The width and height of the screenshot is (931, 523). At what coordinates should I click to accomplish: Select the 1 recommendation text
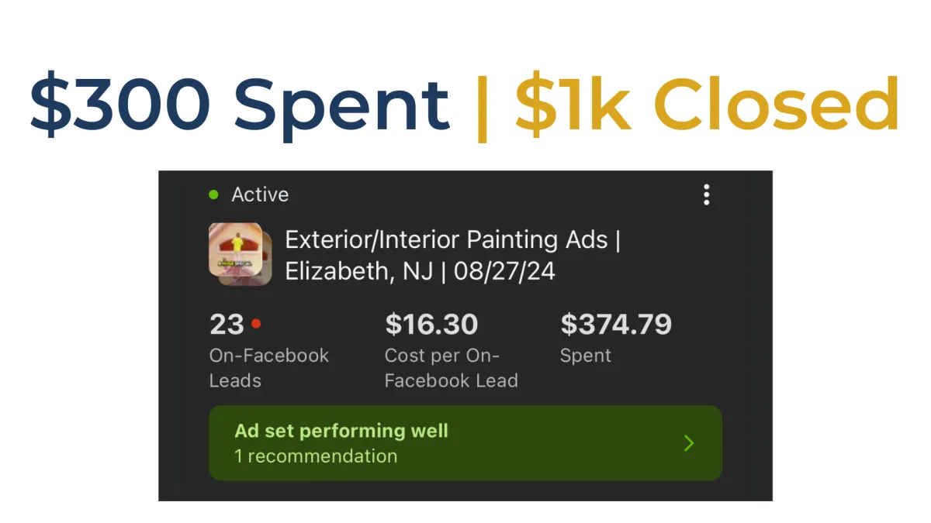(316, 456)
